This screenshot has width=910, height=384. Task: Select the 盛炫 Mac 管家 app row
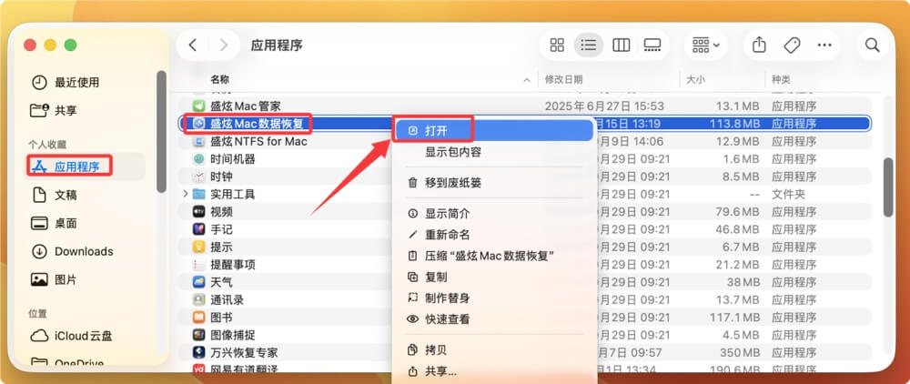point(523,106)
